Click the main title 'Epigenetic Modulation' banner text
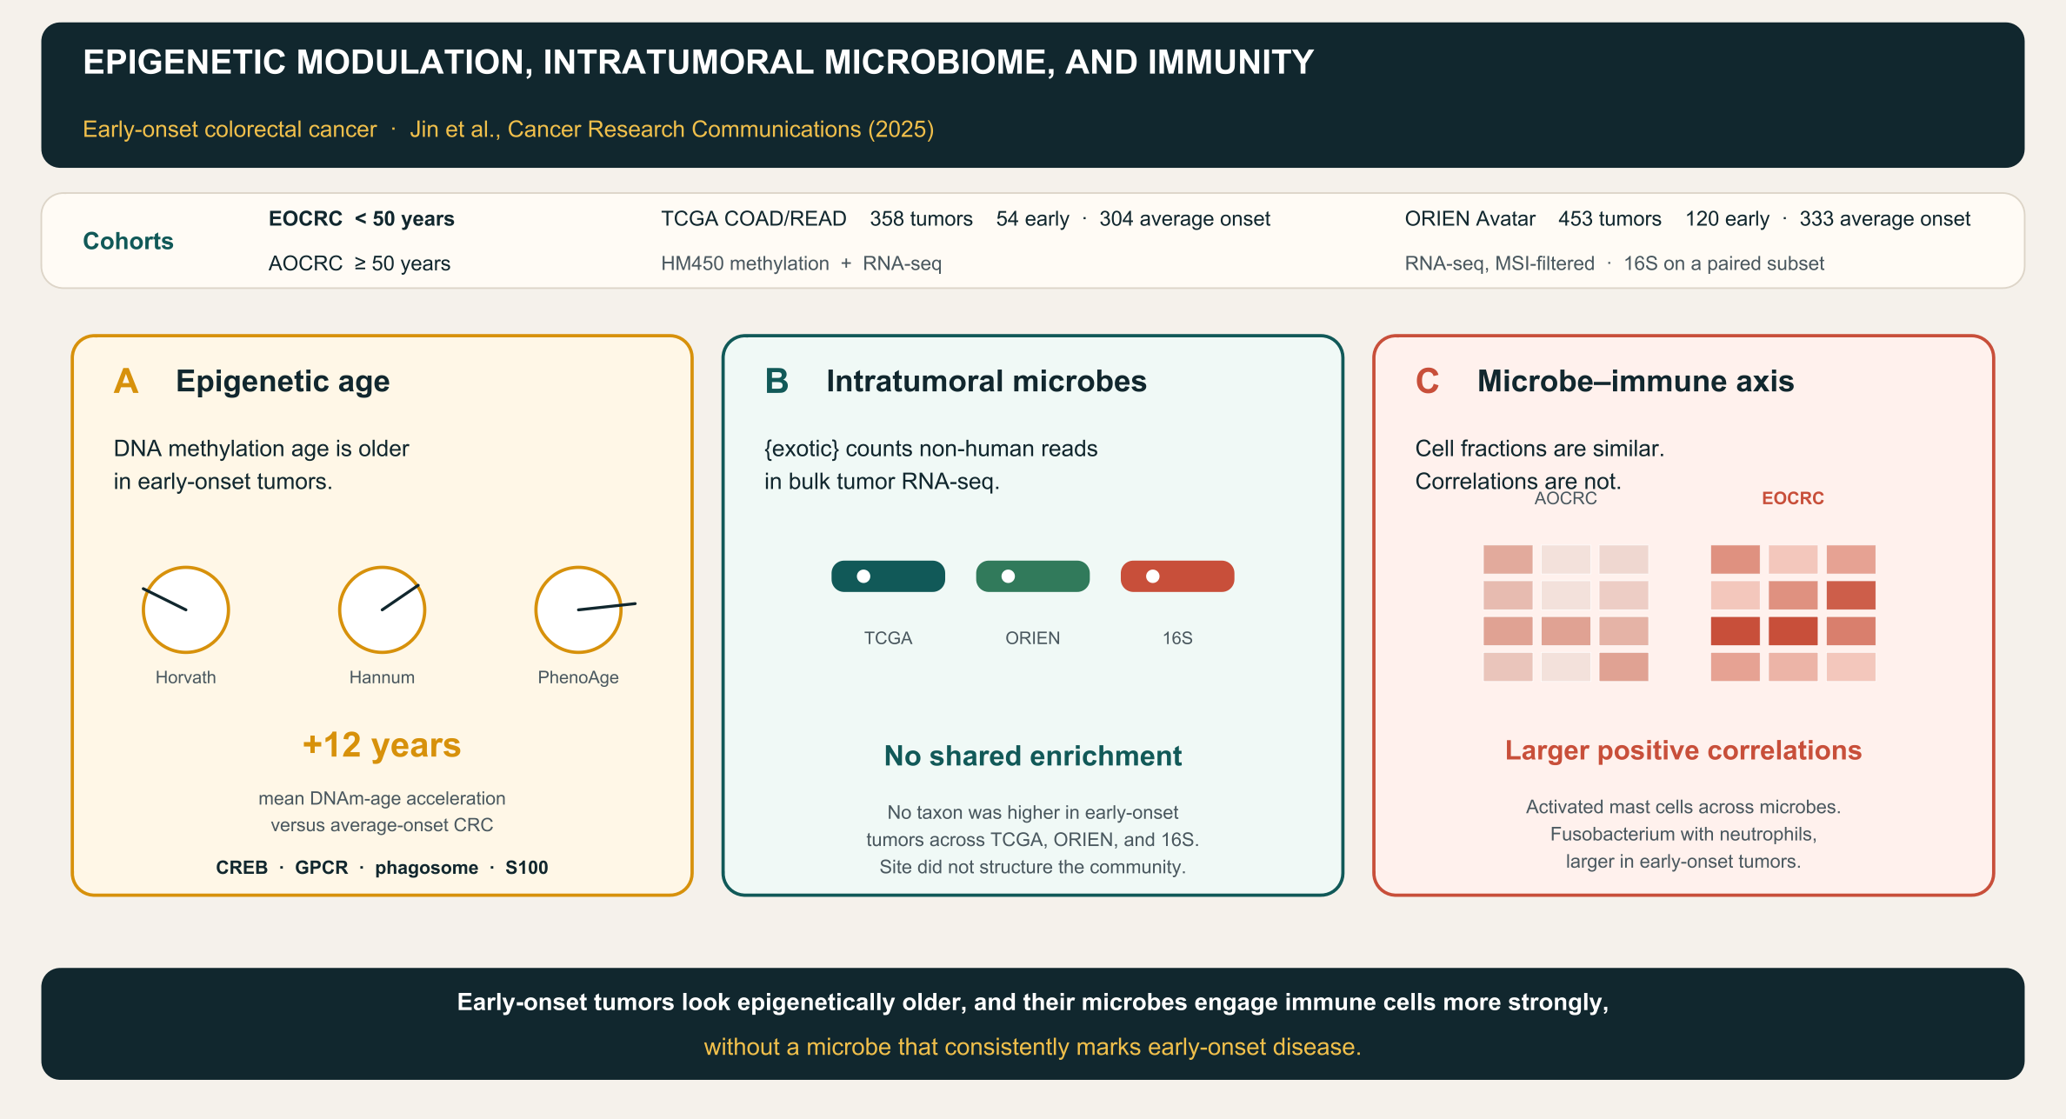This screenshot has height=1119, width=2066. (698, 63)
